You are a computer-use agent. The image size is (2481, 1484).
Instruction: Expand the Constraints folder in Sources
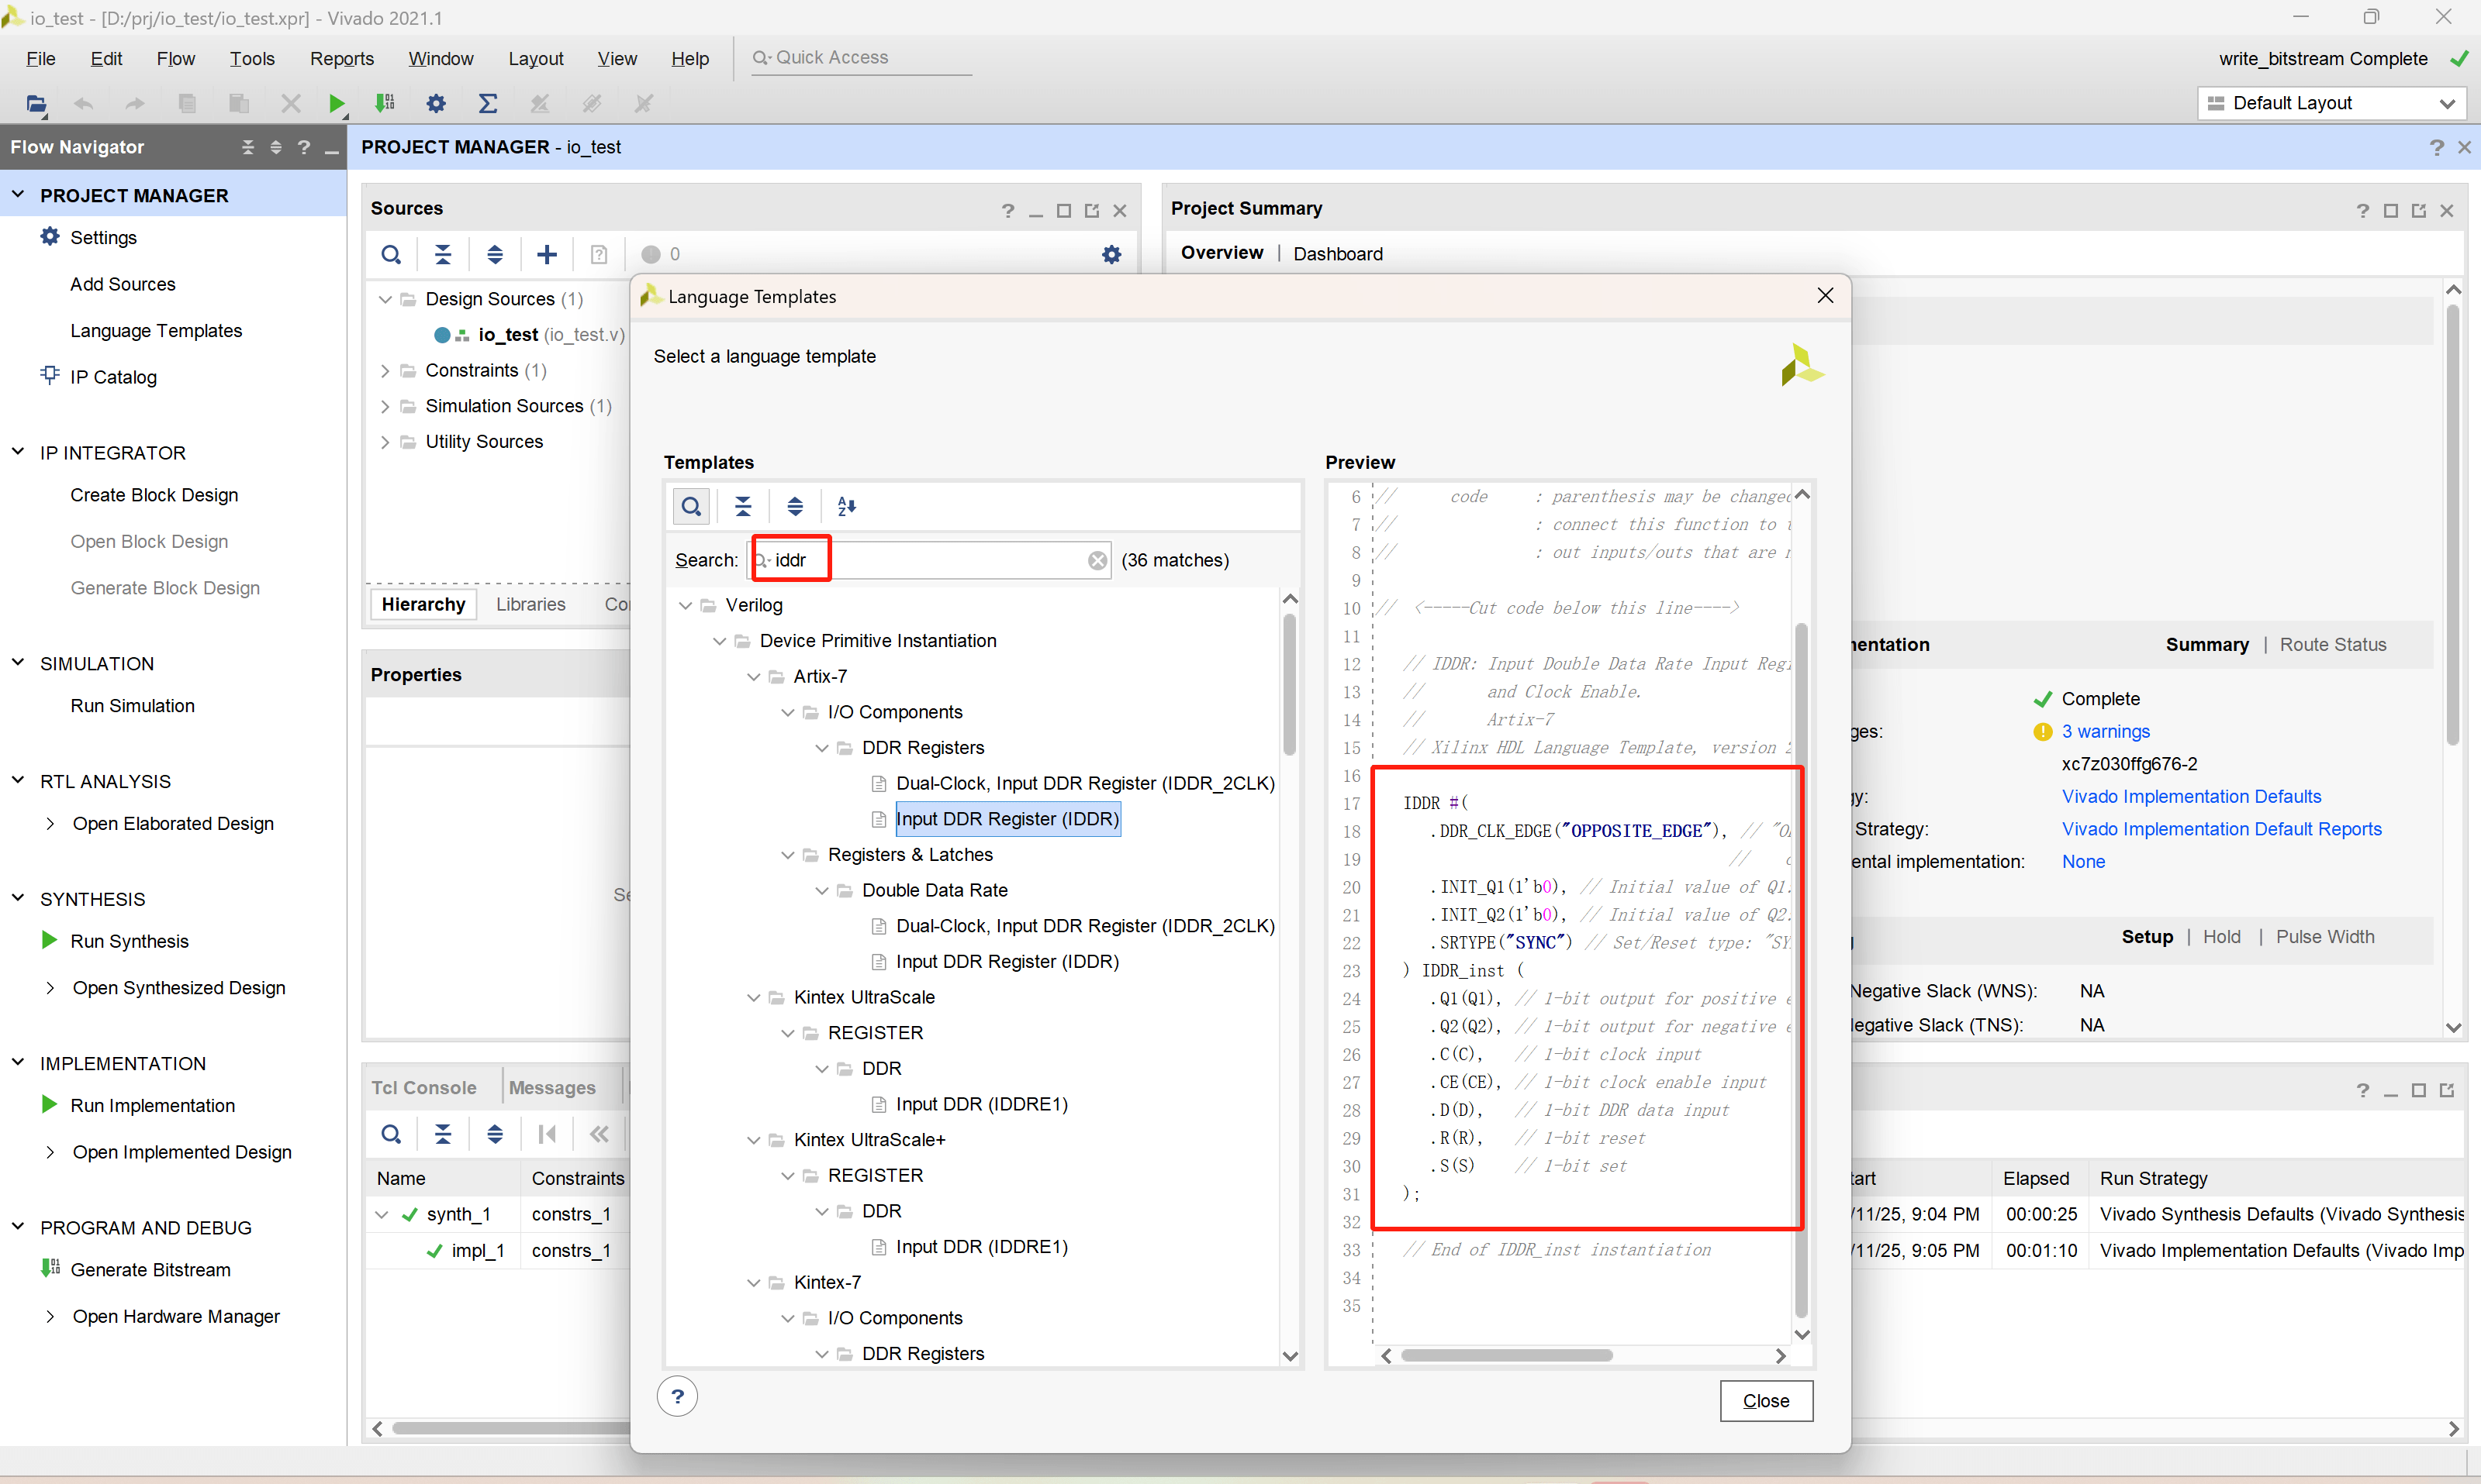(x=385, y=371)
